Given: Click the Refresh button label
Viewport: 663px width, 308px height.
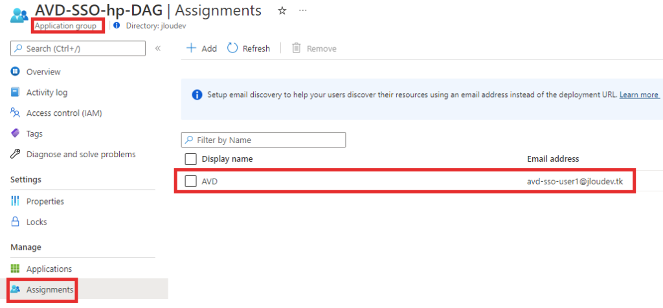Looking at the screenshot, I should click(x=256, y=49).
